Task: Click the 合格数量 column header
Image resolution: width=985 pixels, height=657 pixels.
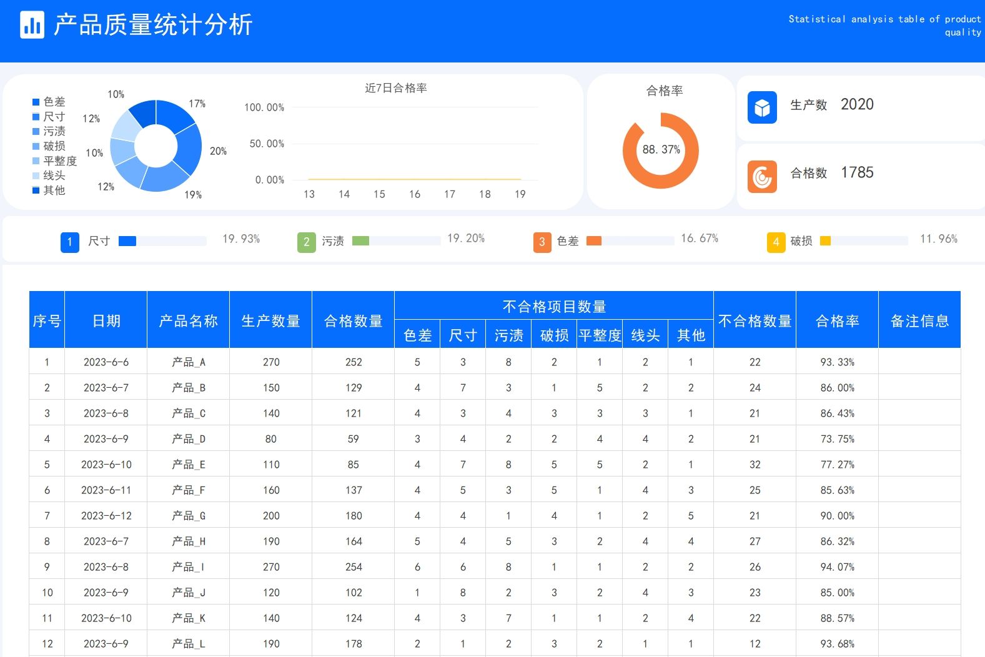Action: click(354, 320)
